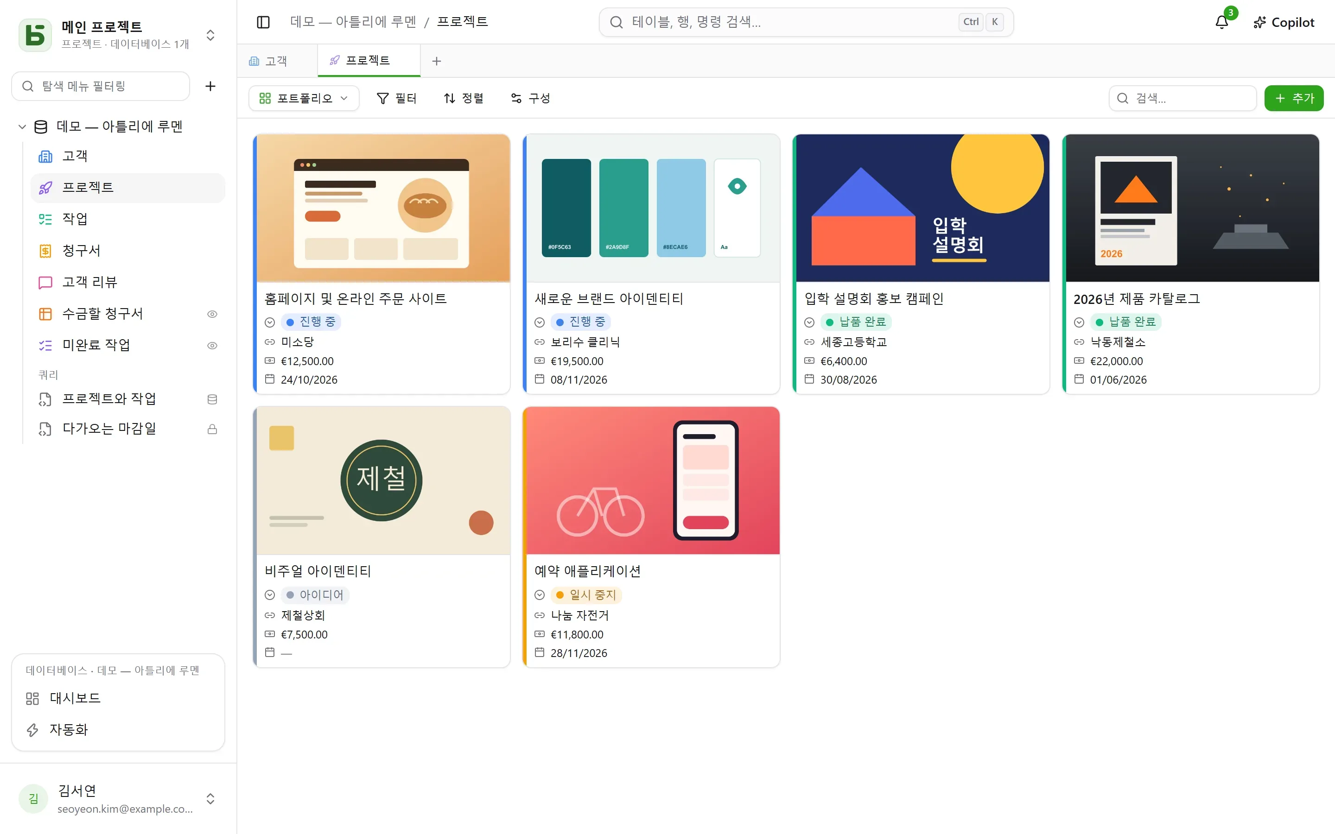Open the 2026년 제품 카탈로그 thumbnail
The width and height of the screenshot is (1335, 834).
click(1192, 208)
